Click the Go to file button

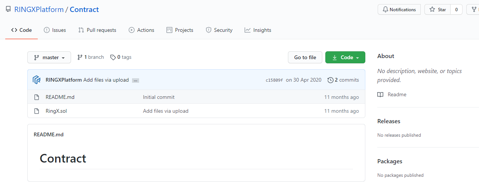point(305,57)
